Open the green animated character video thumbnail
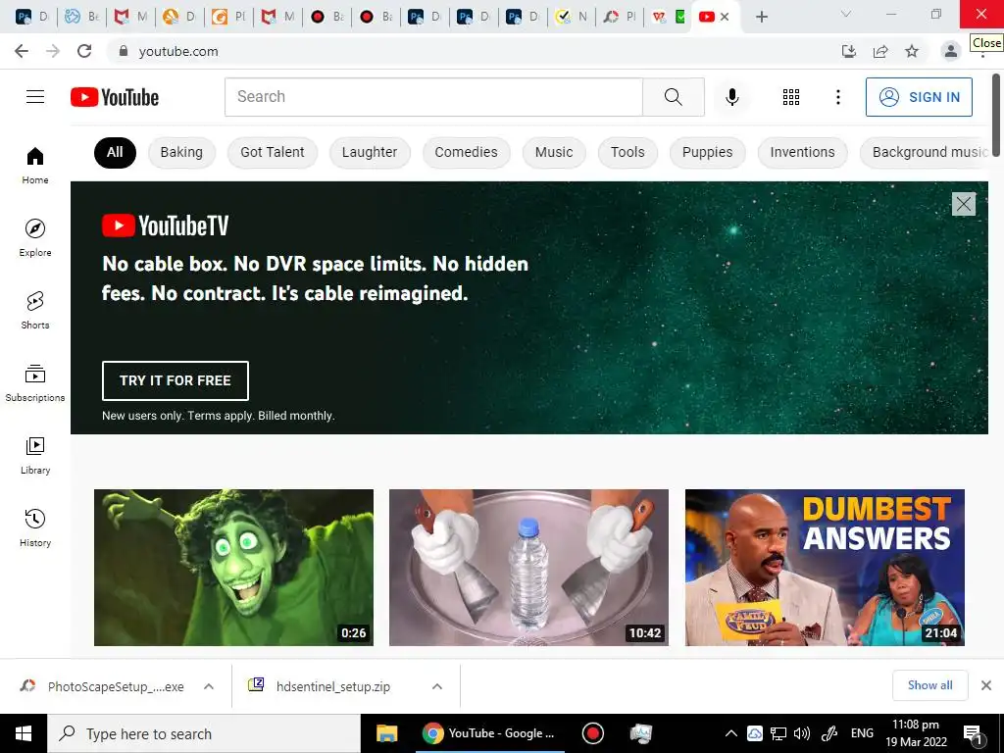The image size is (1004, 753). pyautogui.click(x=233, y=568)
